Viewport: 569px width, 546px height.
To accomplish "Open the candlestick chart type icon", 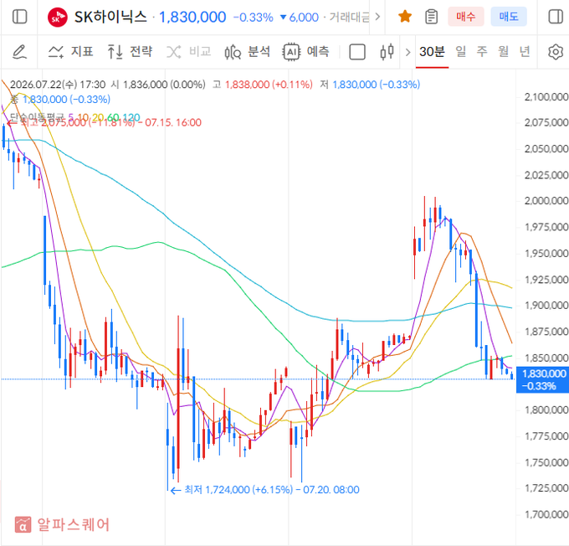I will (387, 52).
